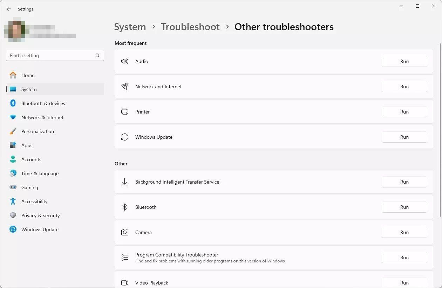Open Windows Update settings in the sidebar
442x288 pixels.
tap(55, 229)
